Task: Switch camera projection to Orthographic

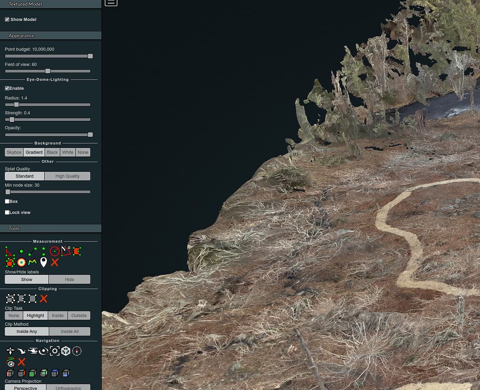Action: (x=68, y=388)
